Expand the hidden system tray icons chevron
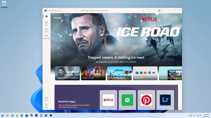Viewport: 211px width, 118px height. (188, 115)
